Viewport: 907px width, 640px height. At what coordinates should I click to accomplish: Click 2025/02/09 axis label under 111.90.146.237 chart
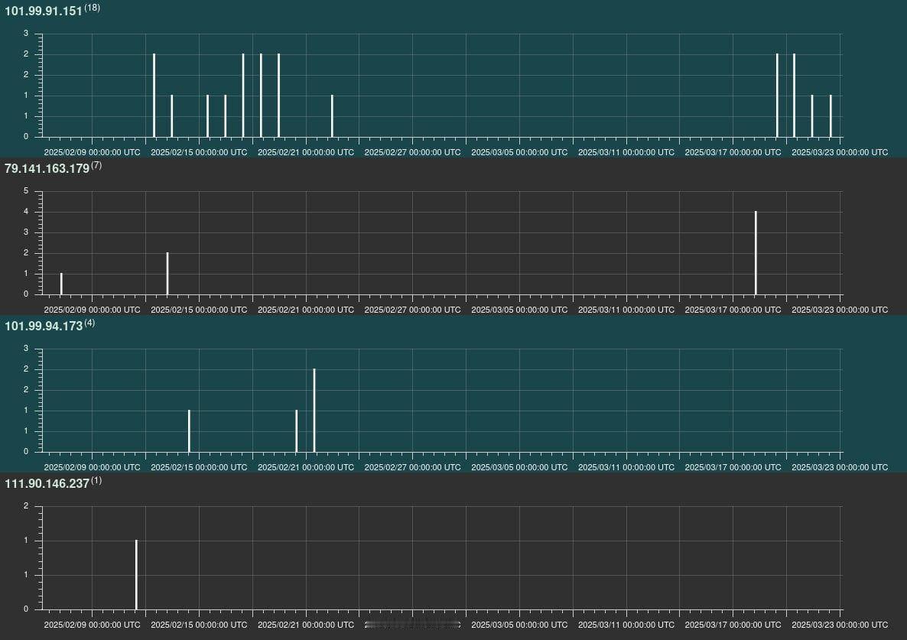[92, 625]
